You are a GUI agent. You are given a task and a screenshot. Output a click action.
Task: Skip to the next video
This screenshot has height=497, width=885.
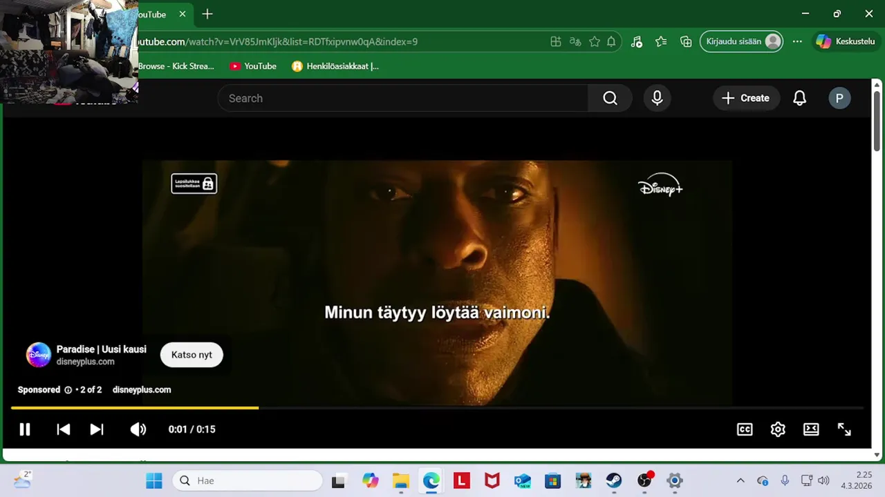(x=97, y=429)
